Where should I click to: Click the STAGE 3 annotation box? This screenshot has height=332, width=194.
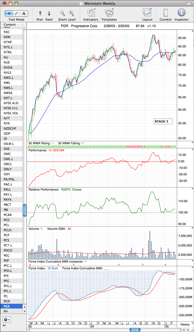[163, 121]
